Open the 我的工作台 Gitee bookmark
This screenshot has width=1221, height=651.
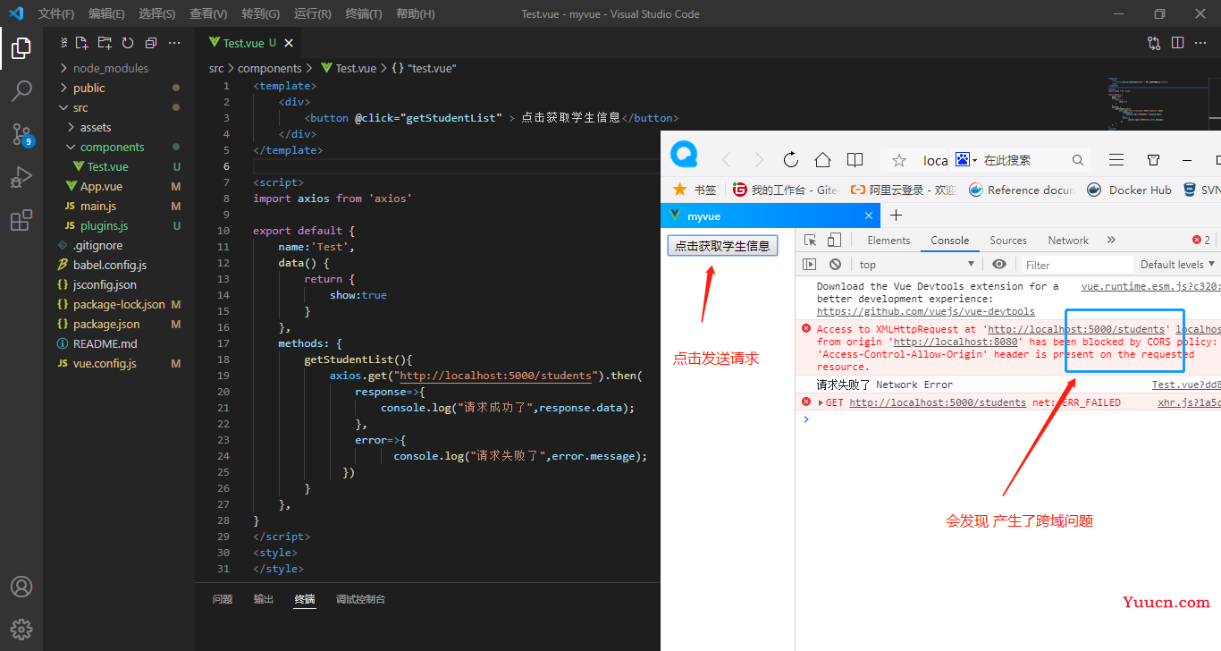click(786, 190)
